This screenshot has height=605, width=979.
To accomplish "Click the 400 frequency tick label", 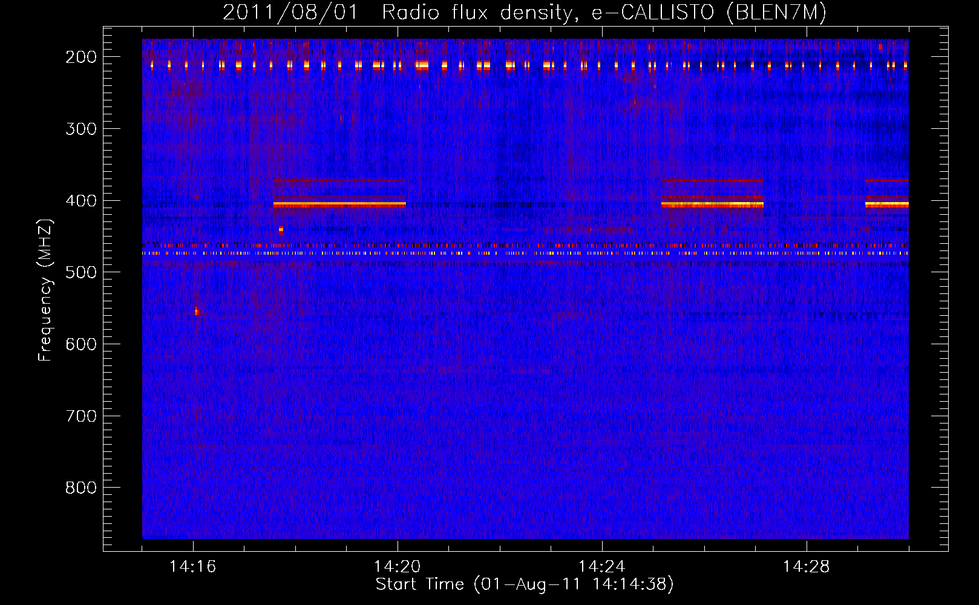I will pyautogui.click(x=81, y=201).
